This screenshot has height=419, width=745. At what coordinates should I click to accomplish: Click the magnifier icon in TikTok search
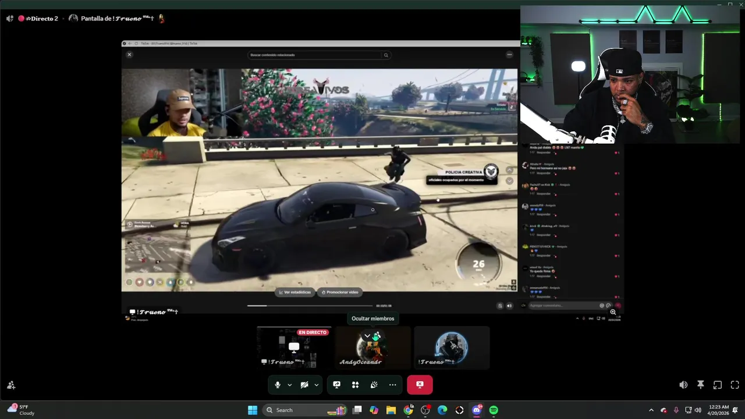385,55
